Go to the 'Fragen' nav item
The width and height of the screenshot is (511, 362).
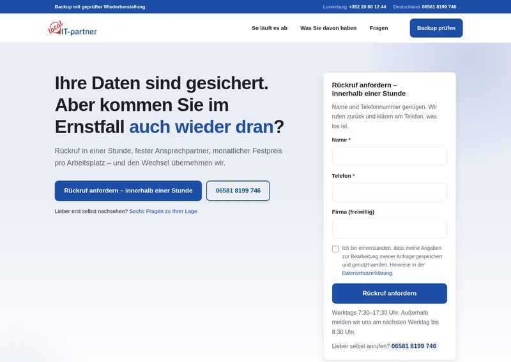click(x=379, y=28)
